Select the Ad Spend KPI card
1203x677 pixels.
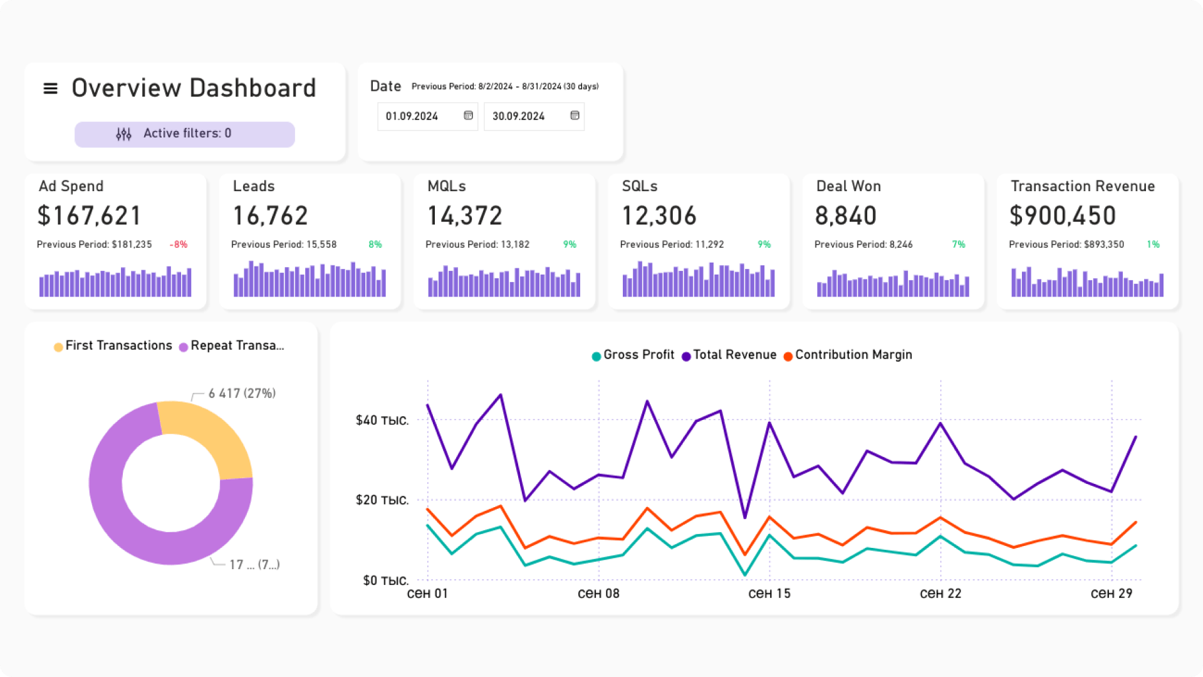(x=115, y=241)
